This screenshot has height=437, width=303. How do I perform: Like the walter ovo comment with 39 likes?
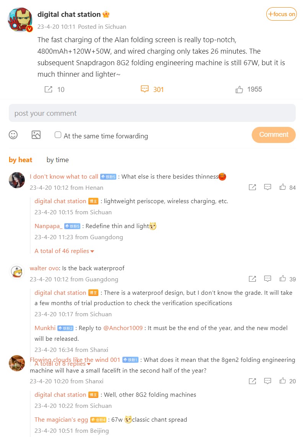[x=283, y=279]
